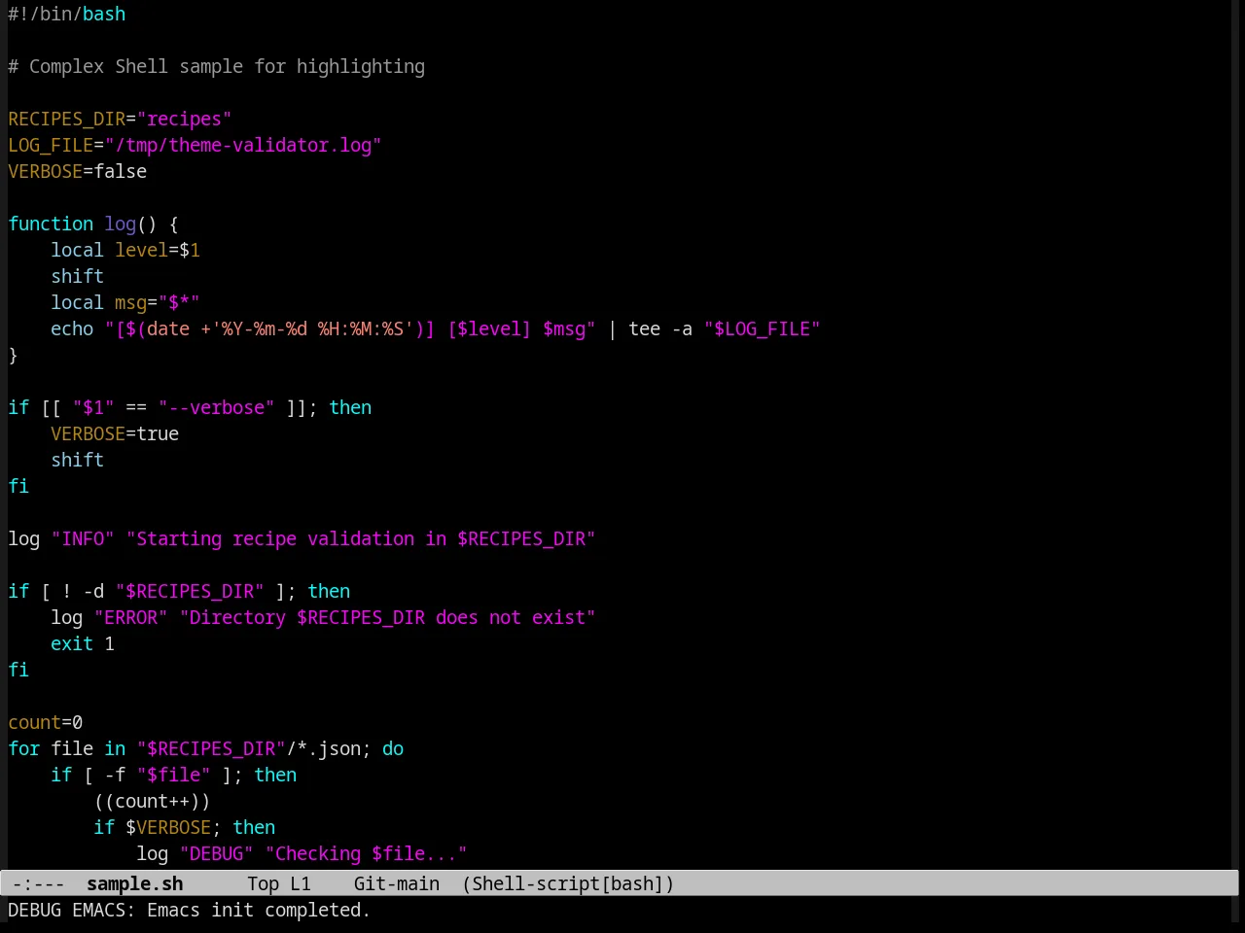
Task: Click the 'for' keyword of the loop
Action: coord(24,748)
